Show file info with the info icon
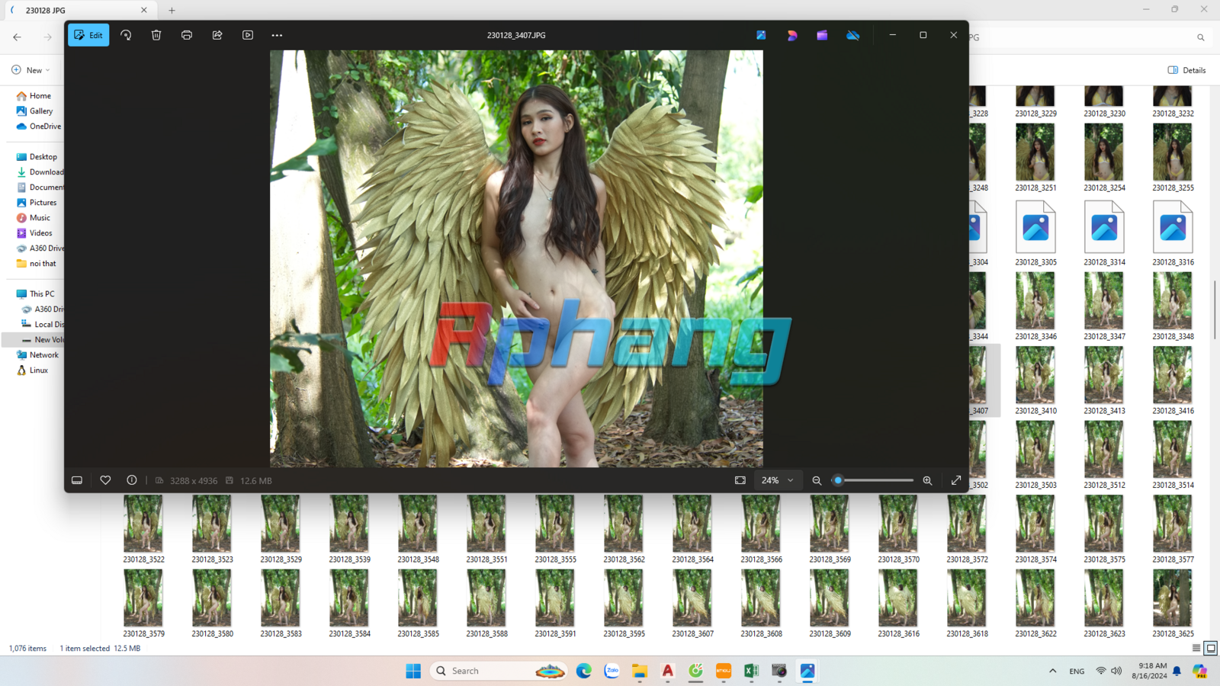 tap(132, 480)
